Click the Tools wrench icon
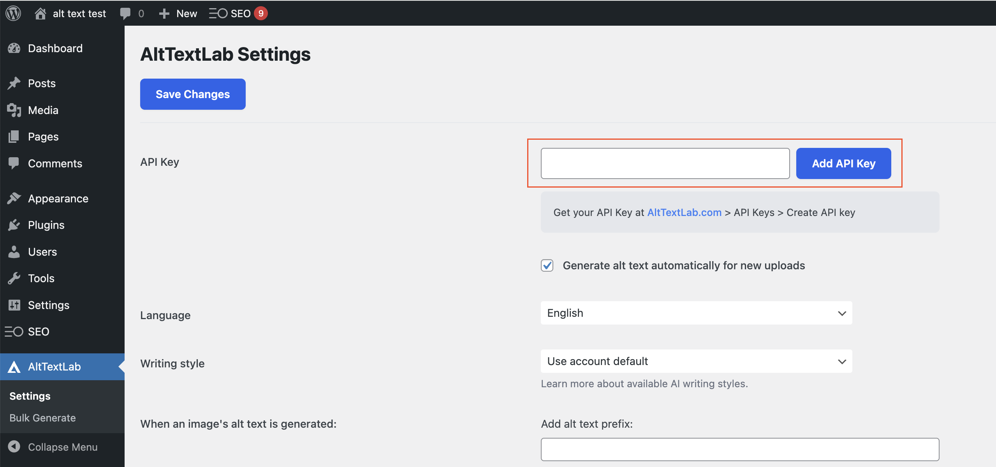The height and width of the screenshot is (467, 996). point(14,278)
